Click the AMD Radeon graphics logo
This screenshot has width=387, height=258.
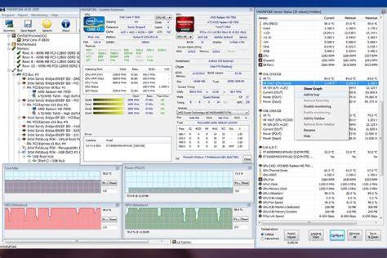pos(185,24)
